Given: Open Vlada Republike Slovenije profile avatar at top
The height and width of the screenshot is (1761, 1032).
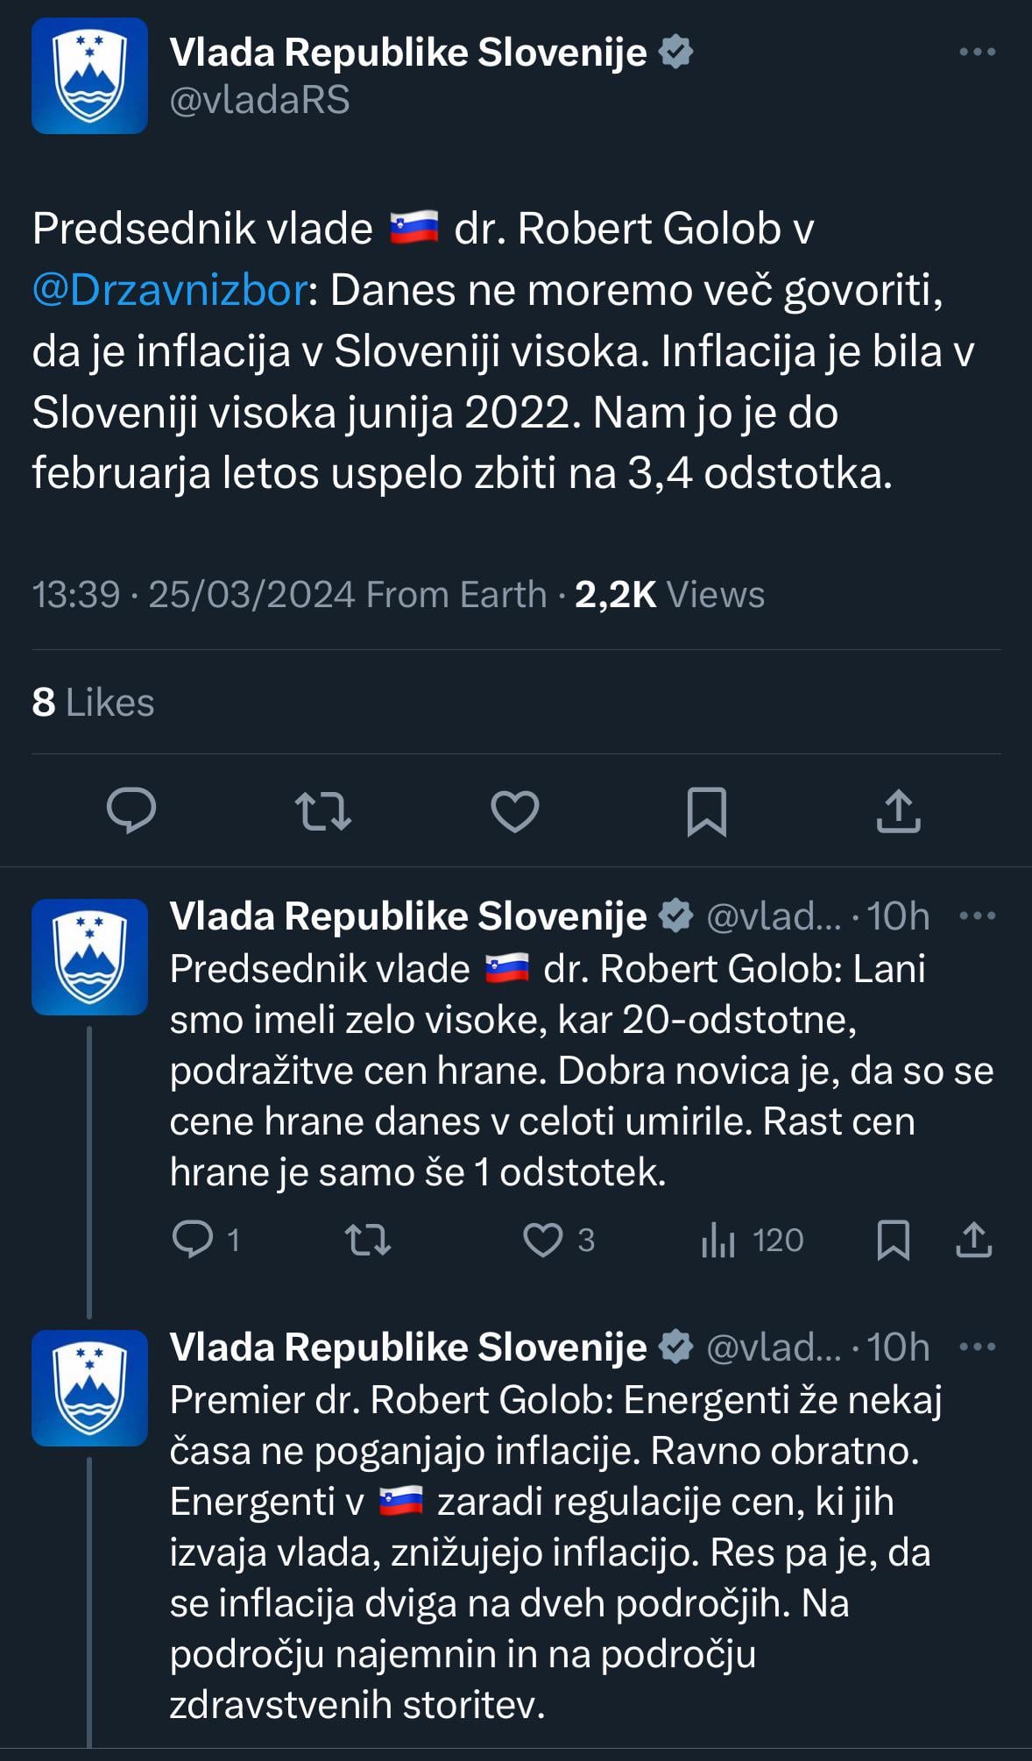Looking at the screenshot, I should [89, 75].
